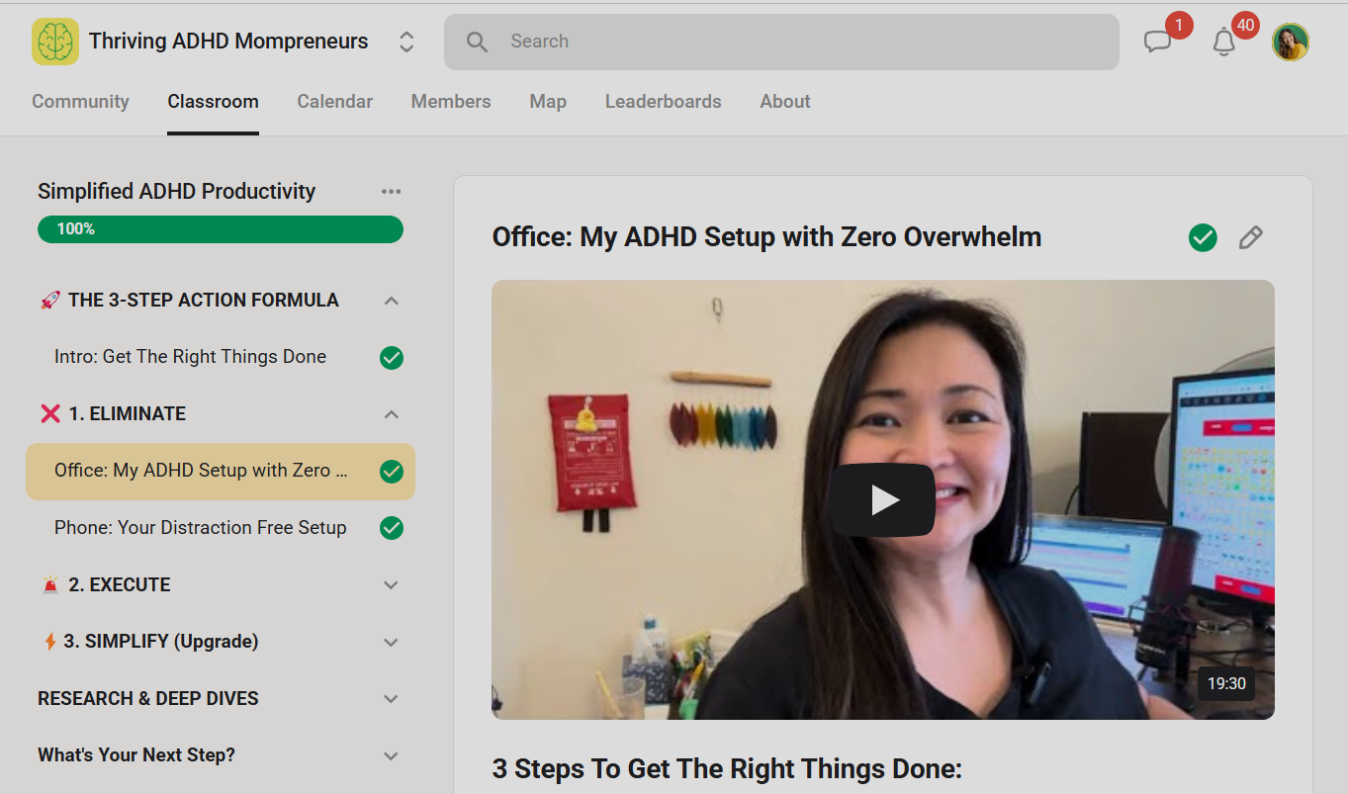The height and width of the screenshot is (794, 1348).
Task: Expand the 2. EXECUTE section
Action: 391,584
